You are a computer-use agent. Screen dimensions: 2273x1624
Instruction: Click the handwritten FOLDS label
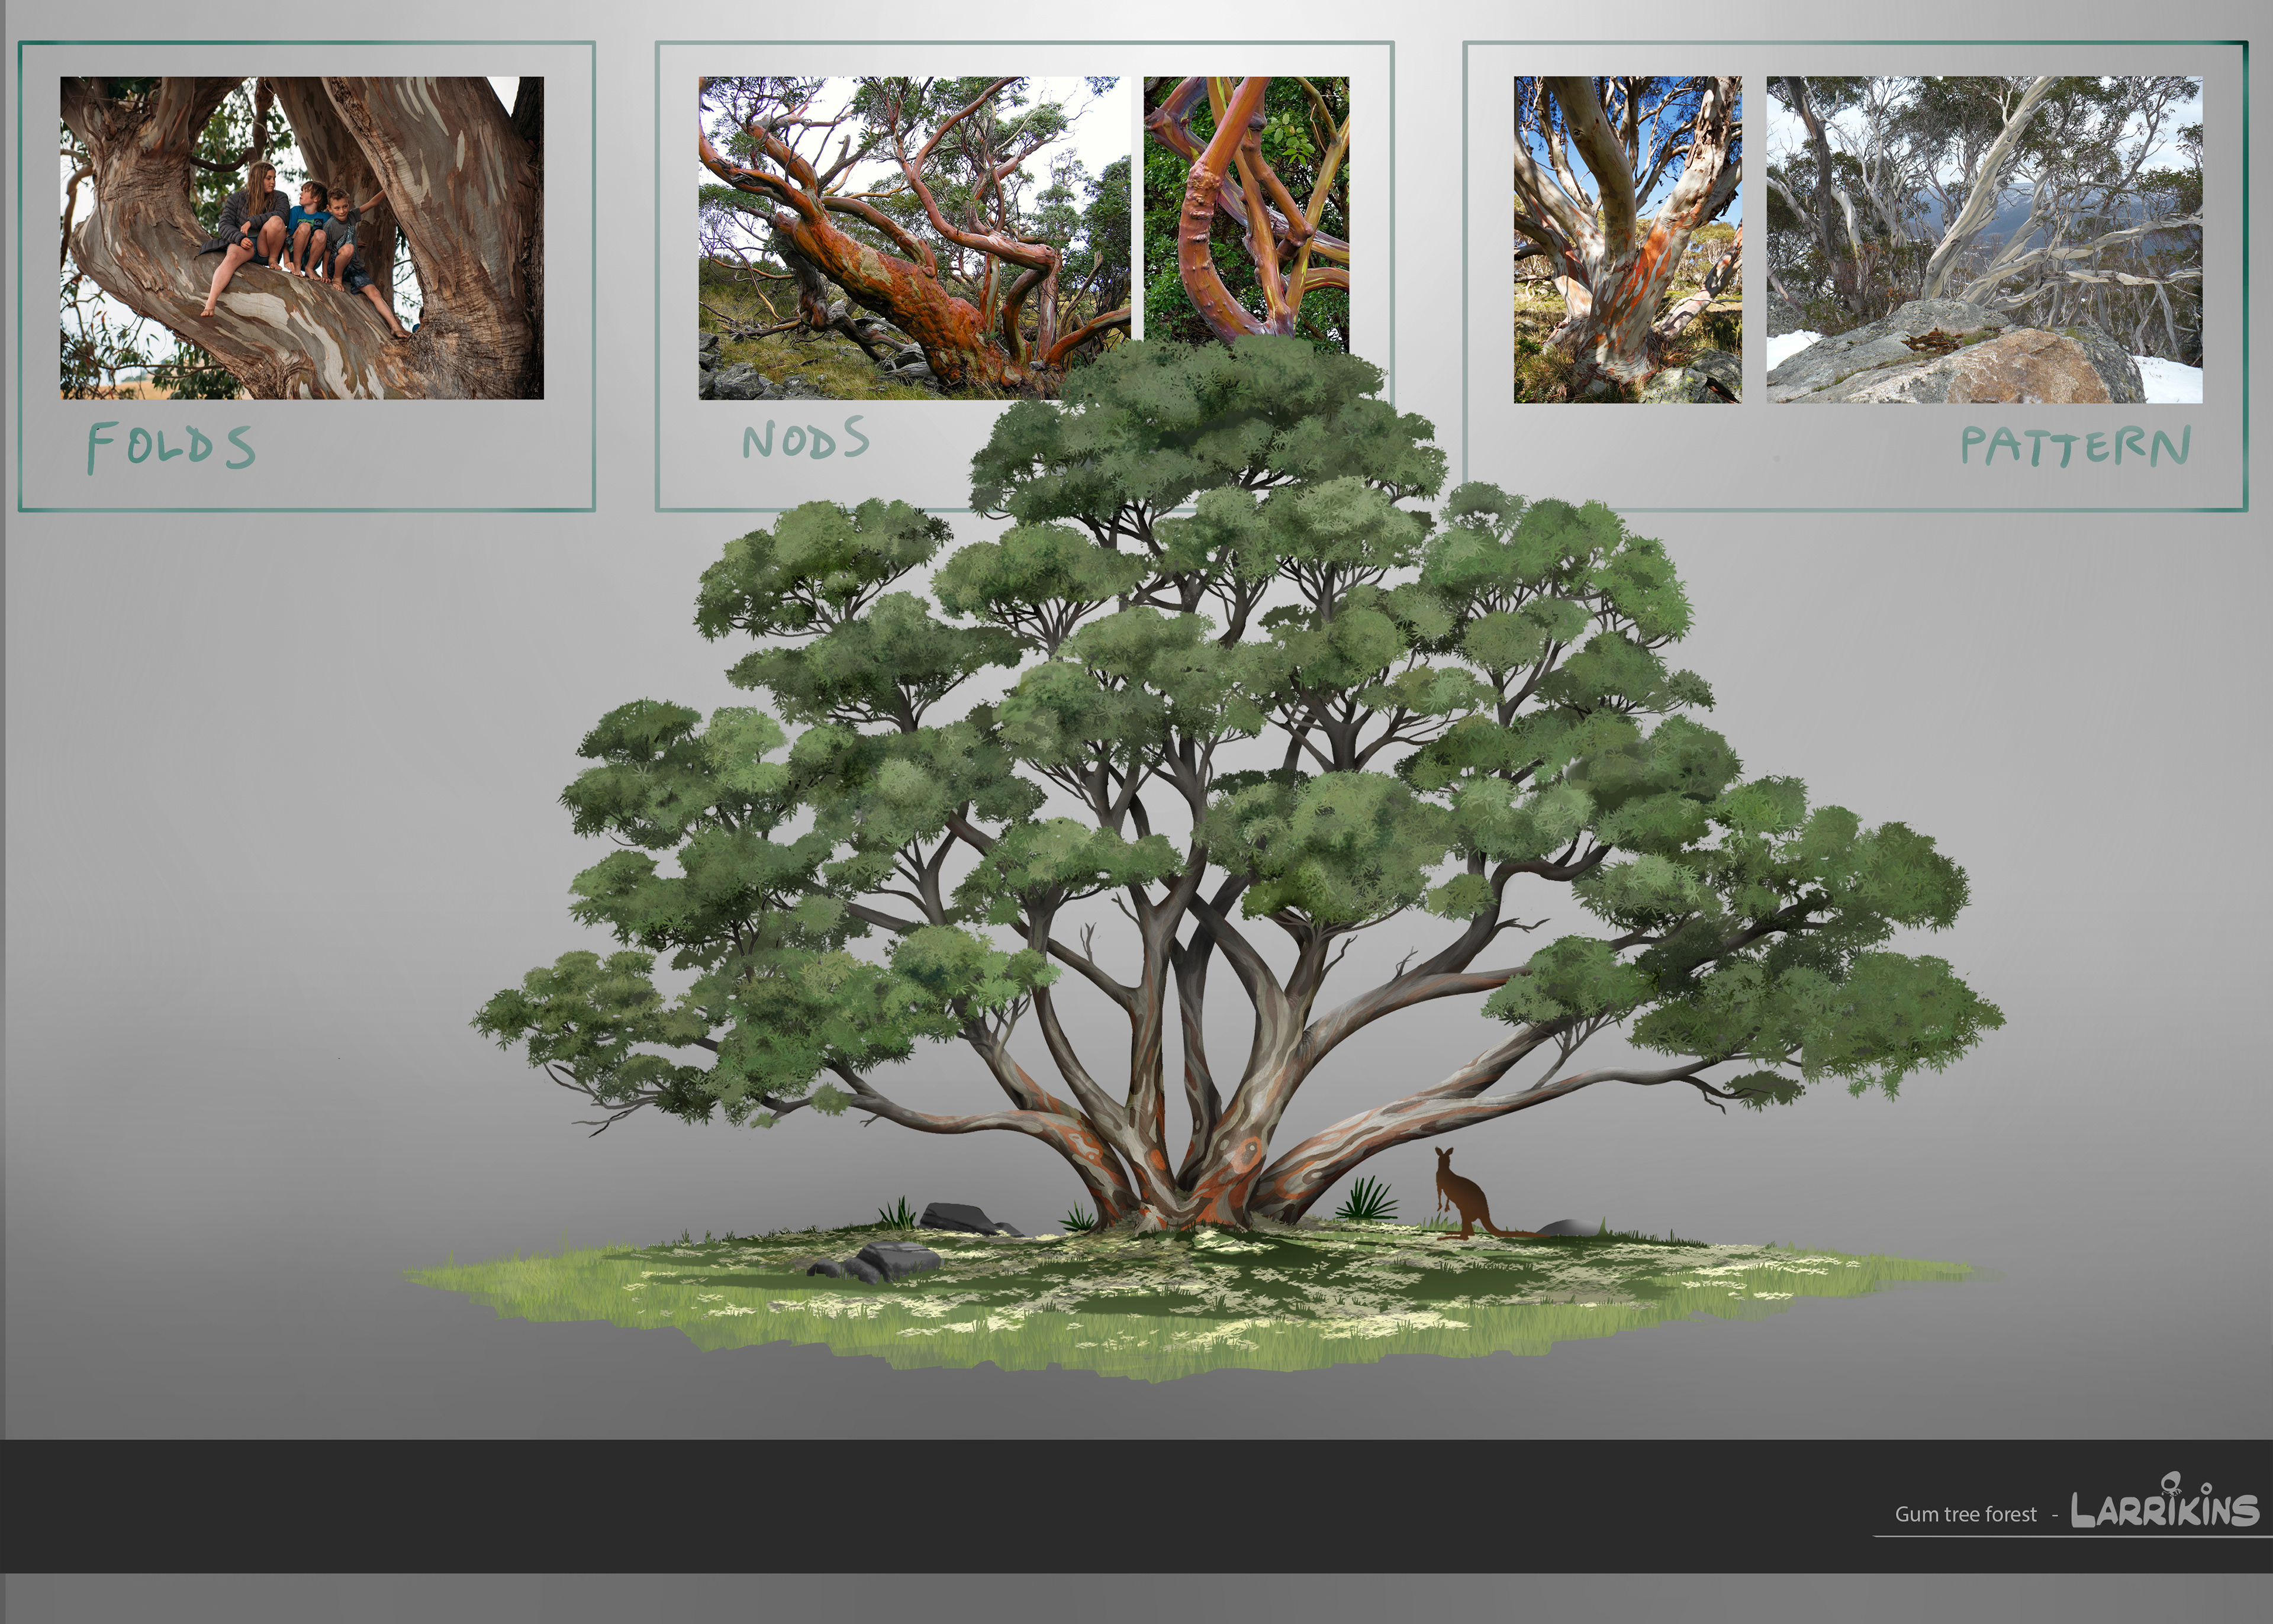coord(171,446)
